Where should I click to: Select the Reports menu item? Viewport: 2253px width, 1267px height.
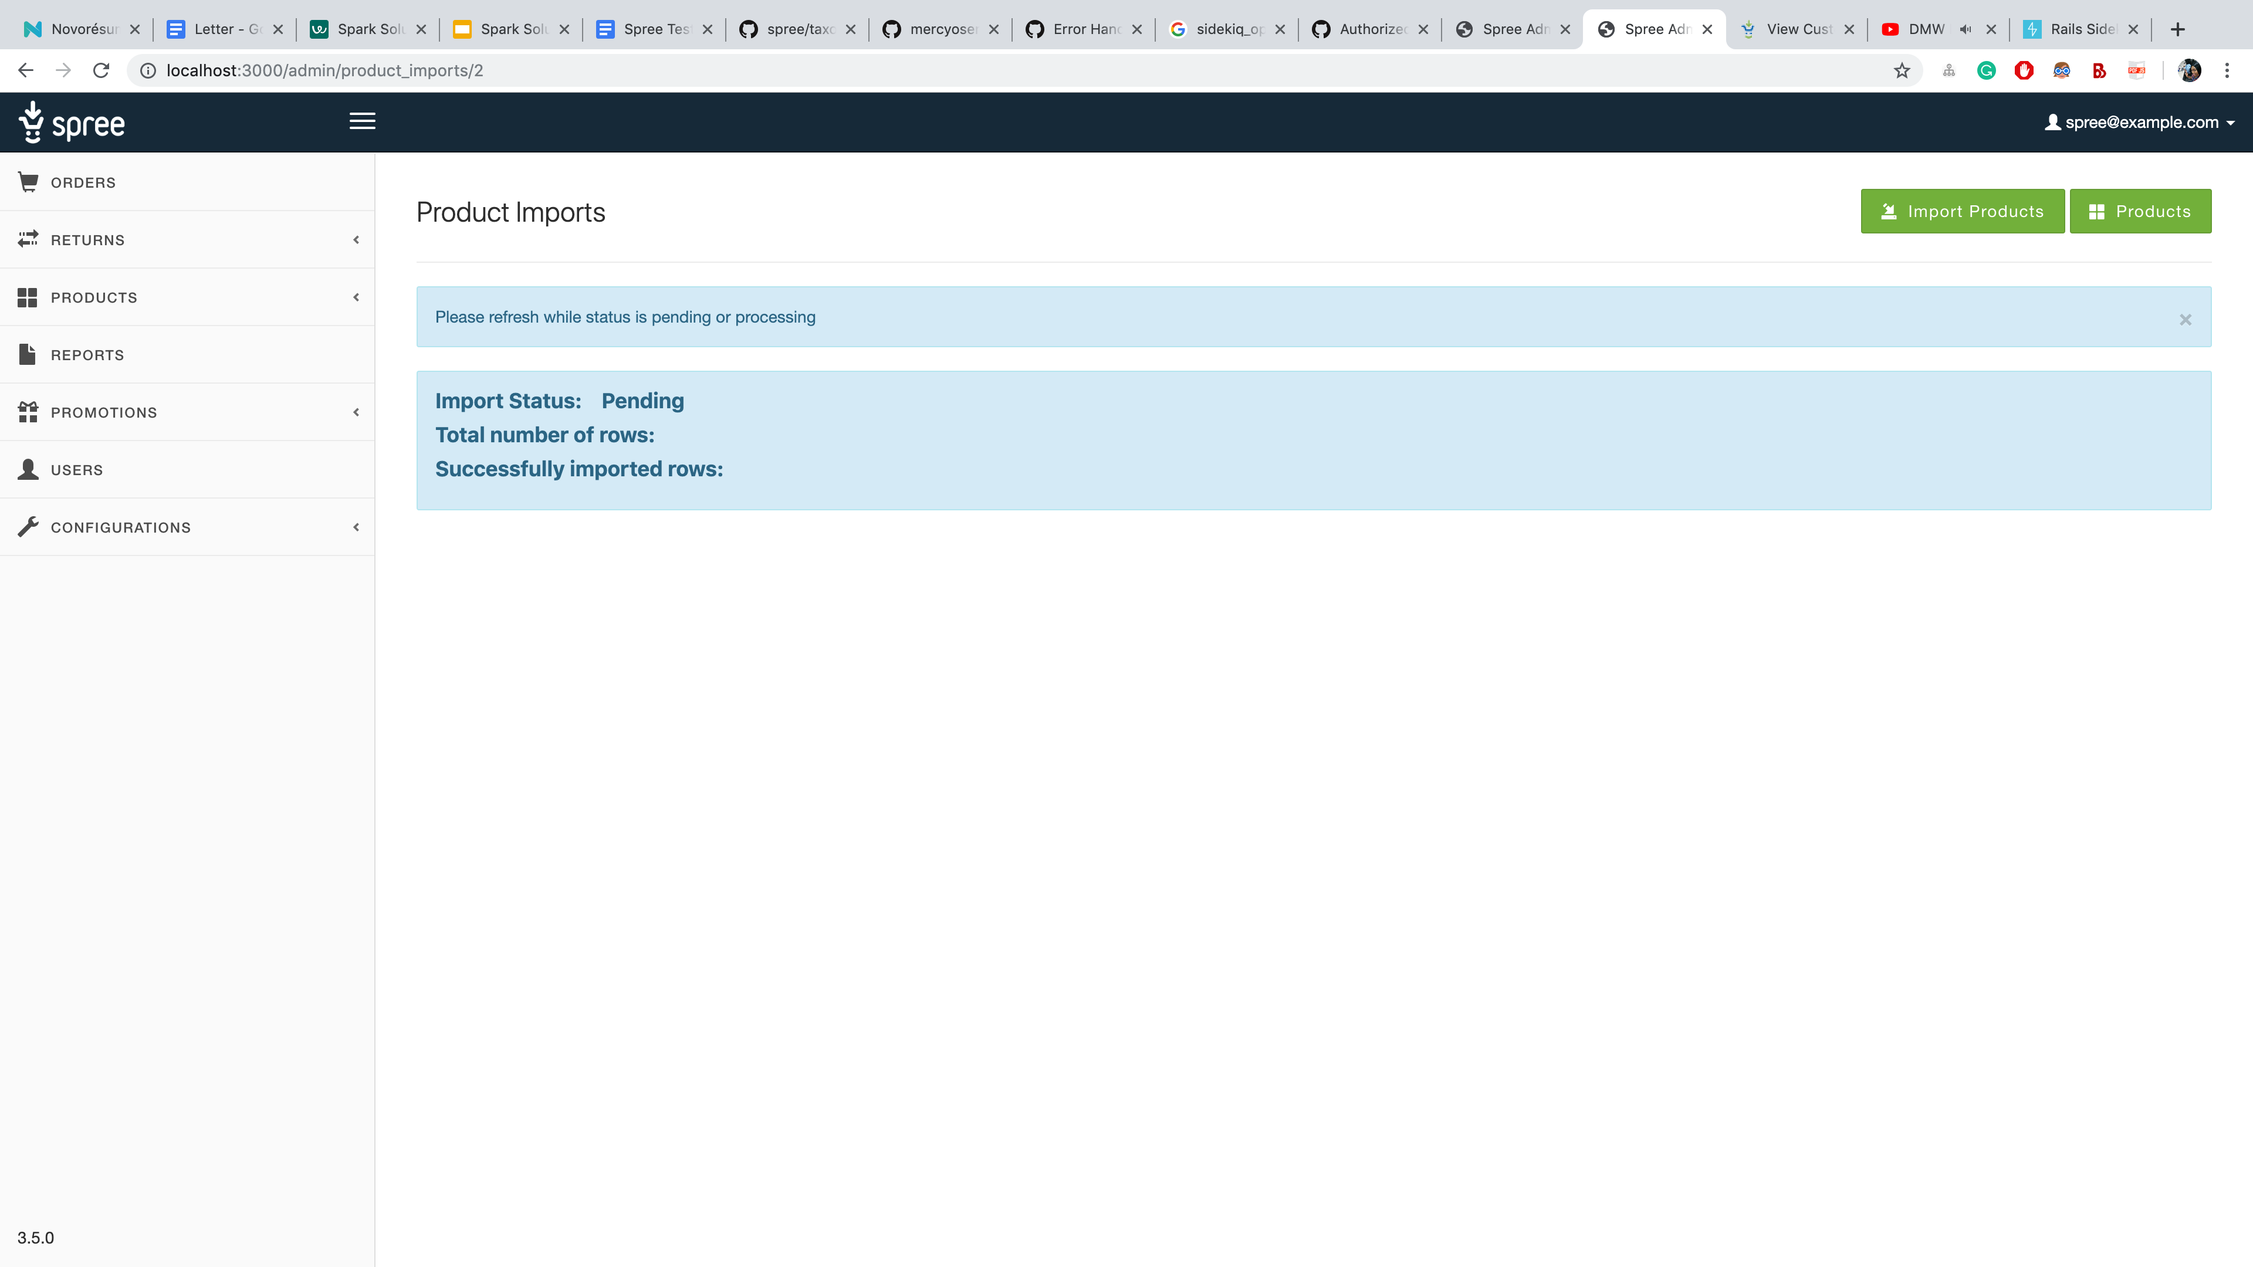pyautogui.click(x=87, y=354)
